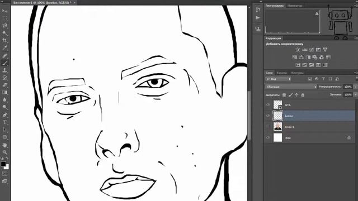Select the Zoom tool
The image size is (358, 201).
tap(4, 152)
